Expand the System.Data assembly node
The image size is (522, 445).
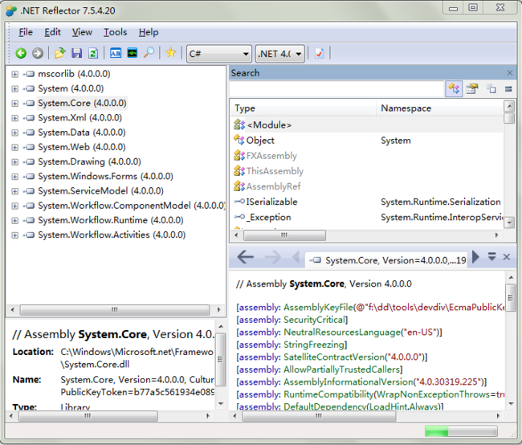(14, 133)
